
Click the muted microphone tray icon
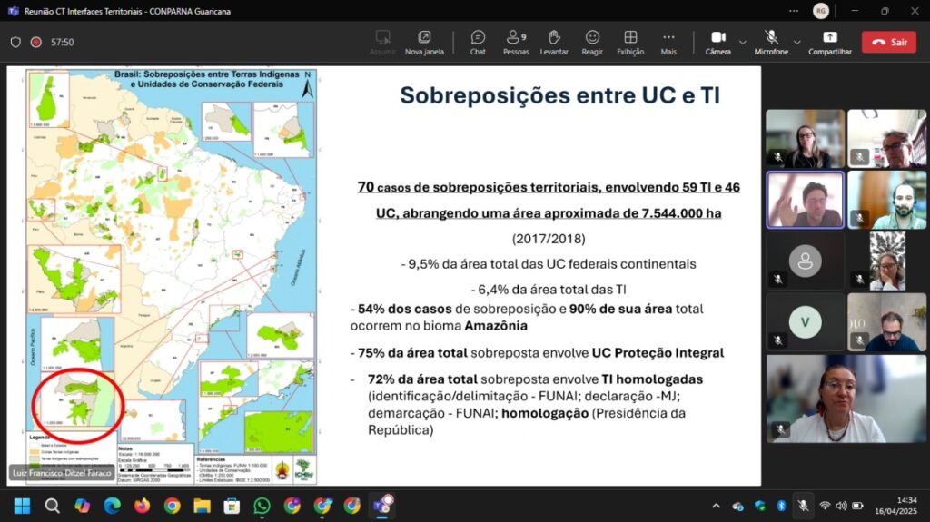pos(803,506)
